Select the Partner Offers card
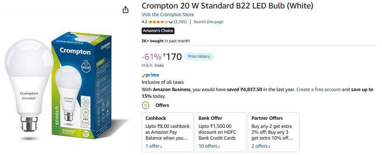The width and height of the screenshot is (382, 155). pyautogui.click(x=273, y=132)
